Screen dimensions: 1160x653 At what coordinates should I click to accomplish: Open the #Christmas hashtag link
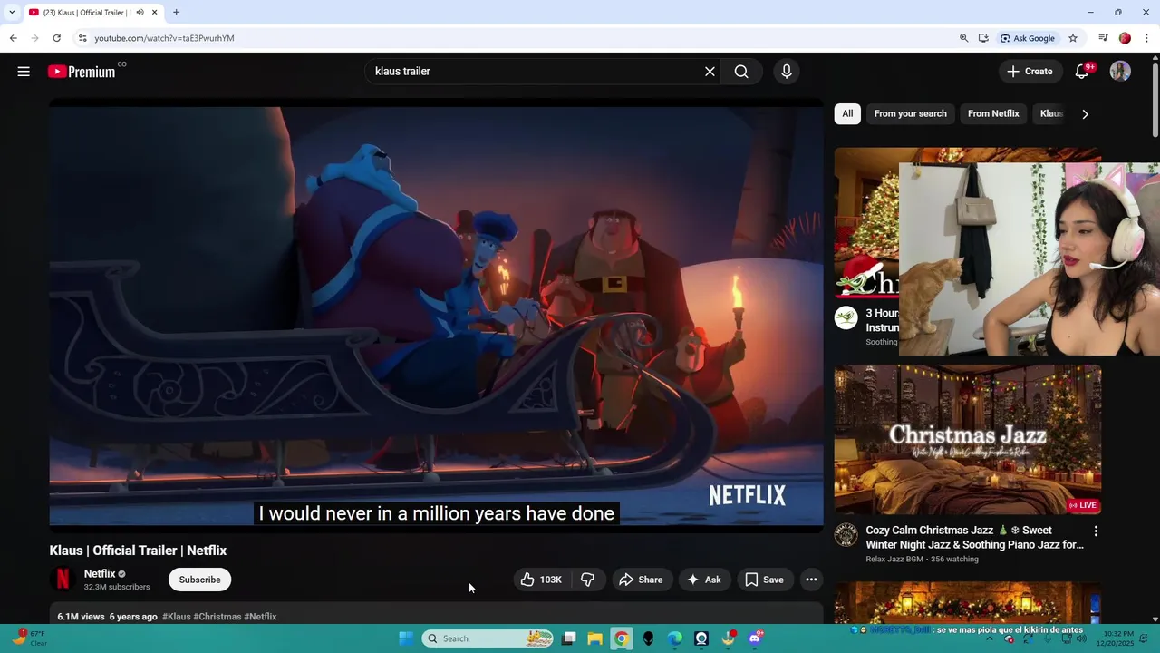pos(217,617)
